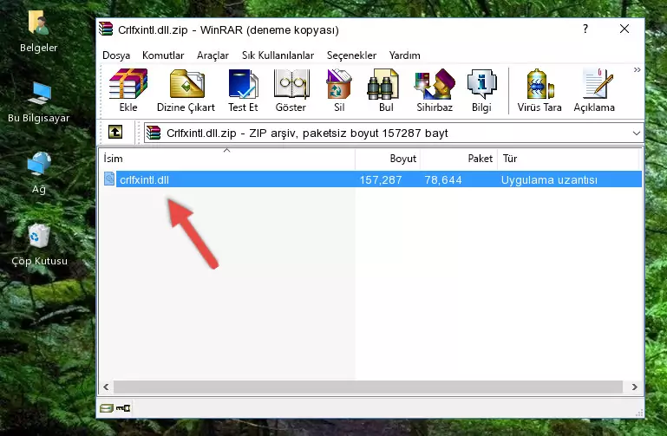
Task: Open the Seçenekler menu
Action: pos(351,55)
